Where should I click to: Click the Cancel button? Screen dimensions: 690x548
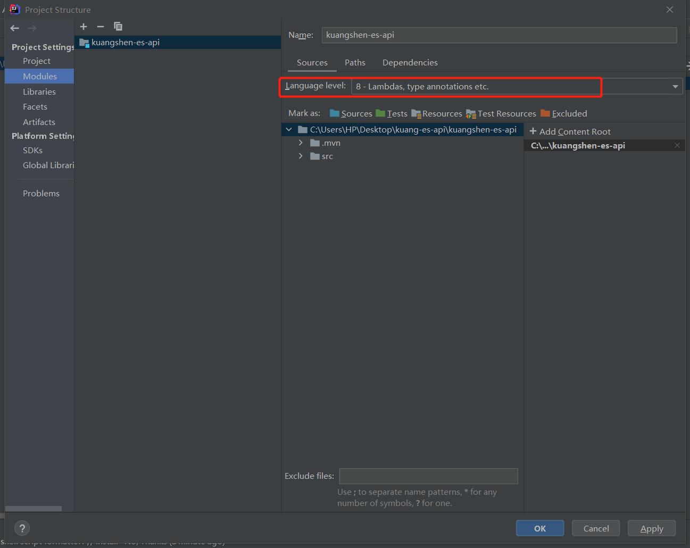tap(596, 528)
